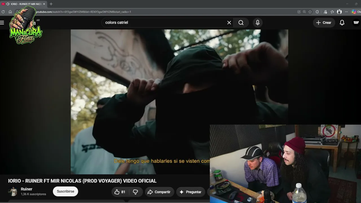This screenshot has height=203, width=361.
Task: Open the browser three-dot settings menu
Action: click(x=346, y=12)
